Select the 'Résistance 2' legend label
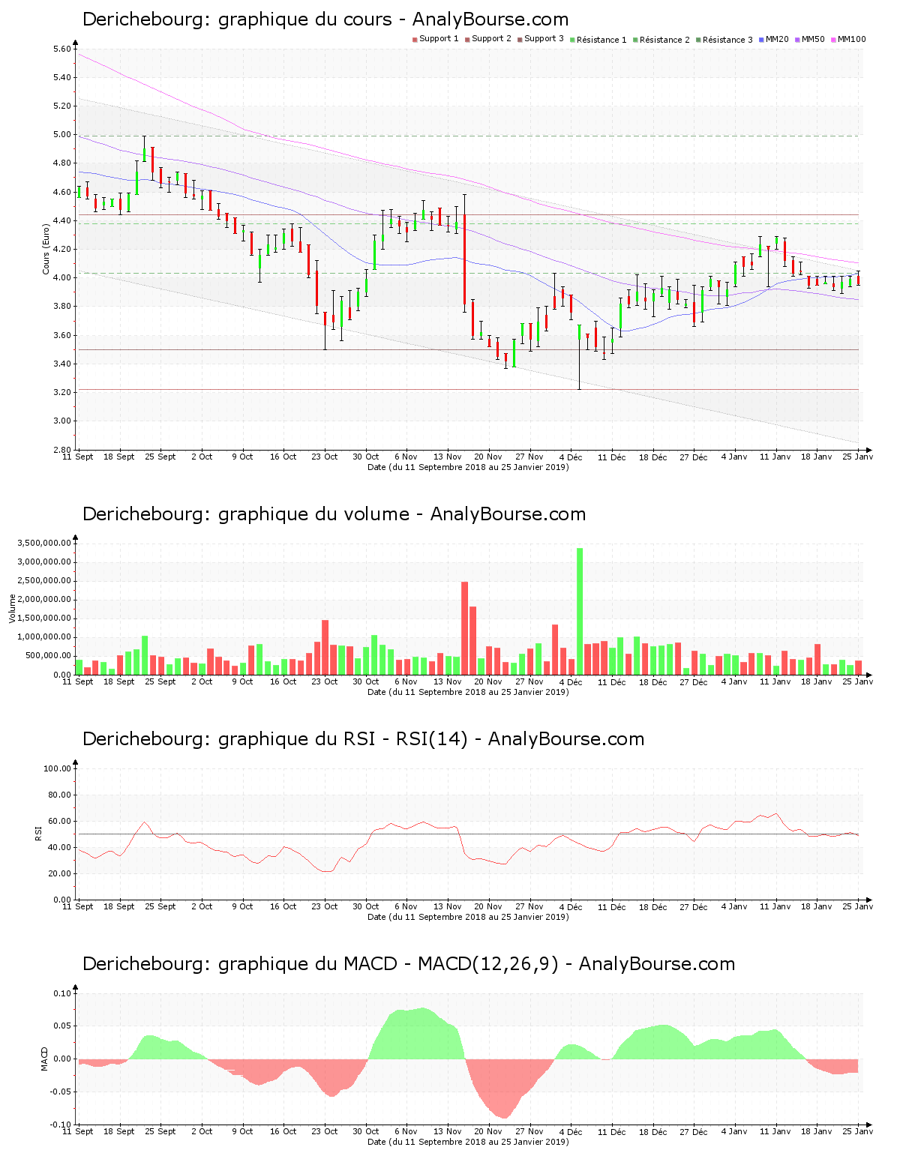900x1162 pixels. point(664,40)
